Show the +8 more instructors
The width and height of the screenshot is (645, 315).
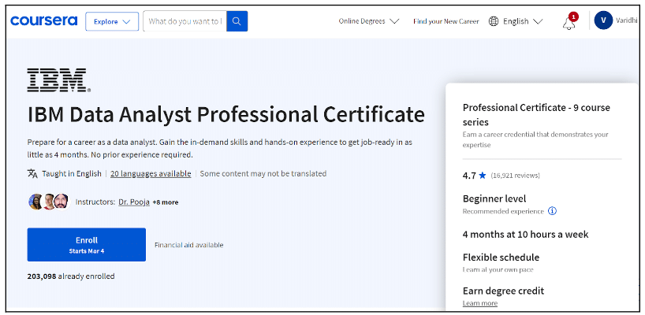166,202
